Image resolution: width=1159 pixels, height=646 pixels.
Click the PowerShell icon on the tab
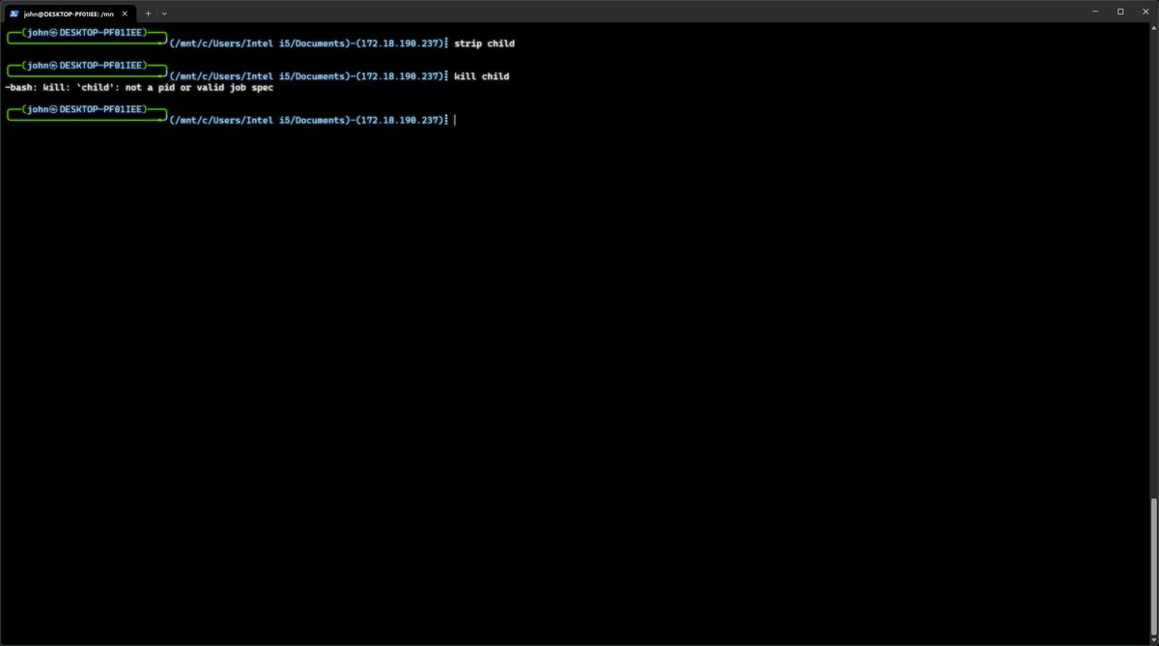coord(14,14)
